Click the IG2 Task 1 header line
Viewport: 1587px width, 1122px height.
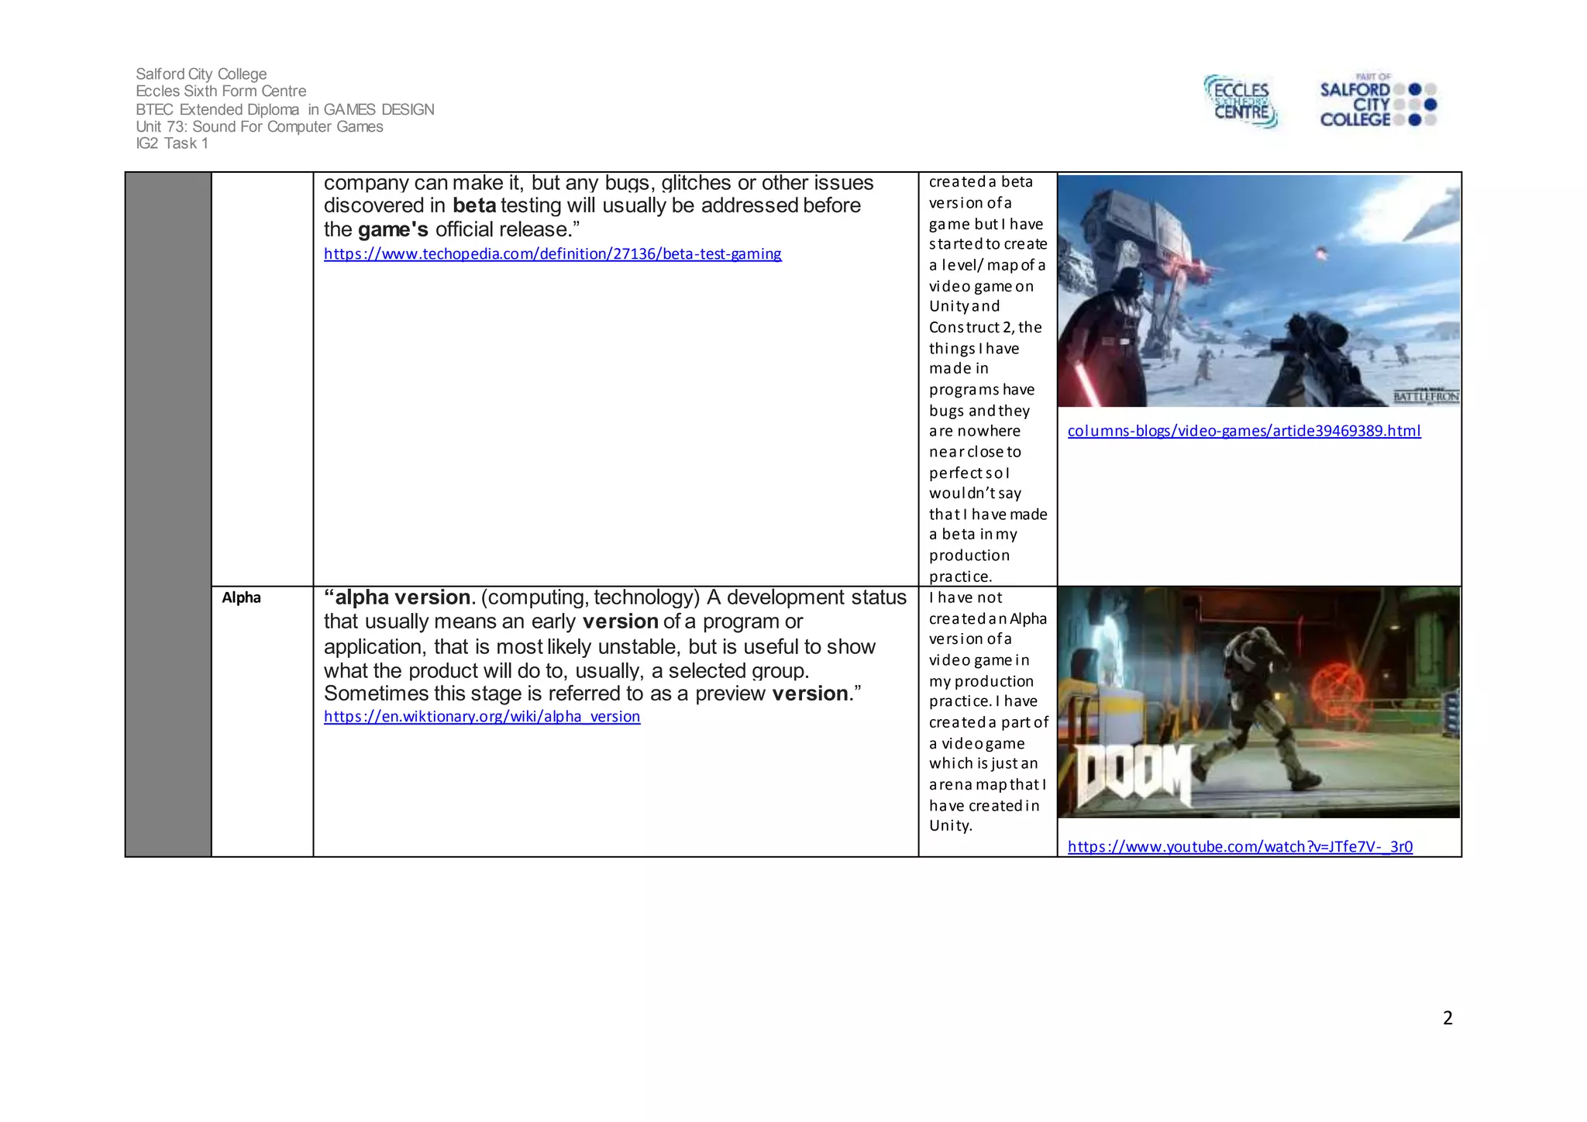(x=172, y=144)
